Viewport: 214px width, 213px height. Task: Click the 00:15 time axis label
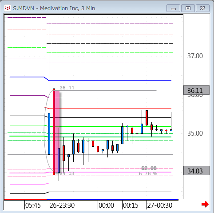point(131,205)
